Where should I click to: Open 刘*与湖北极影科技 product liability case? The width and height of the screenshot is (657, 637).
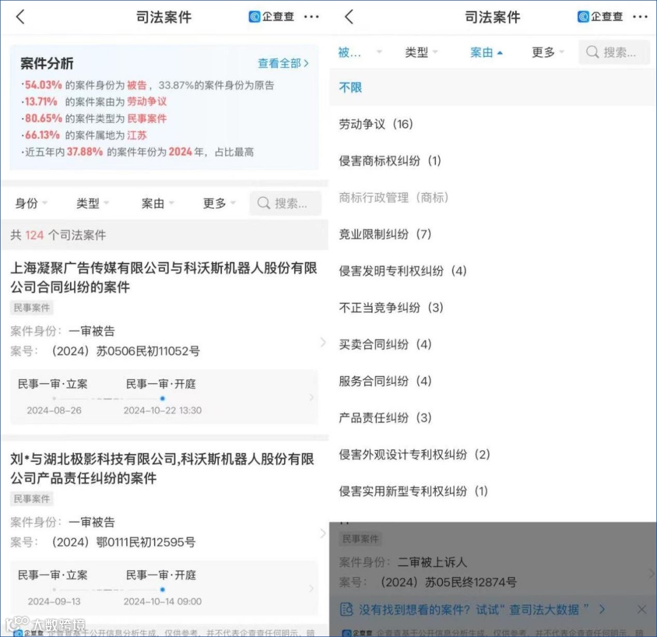click(162, 468)
